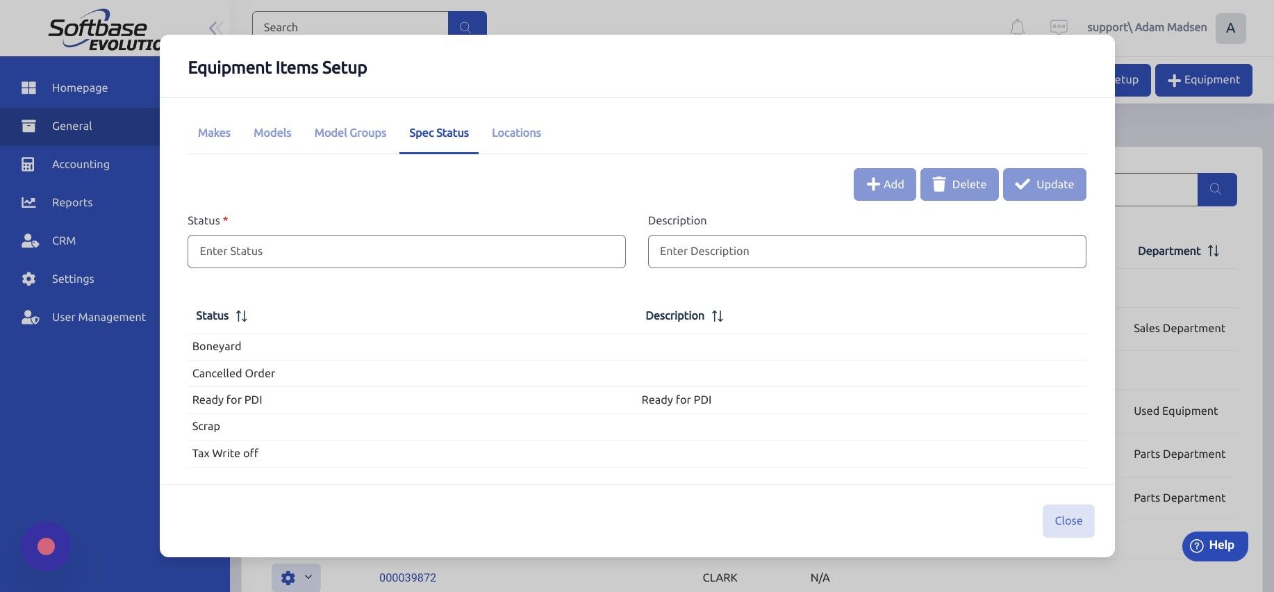Image resolution: width=1274 pixels, height=592 pixels.
Task: Select the Ready for PDI status cell
Action: pyautogui.click(x=227, y=400)
